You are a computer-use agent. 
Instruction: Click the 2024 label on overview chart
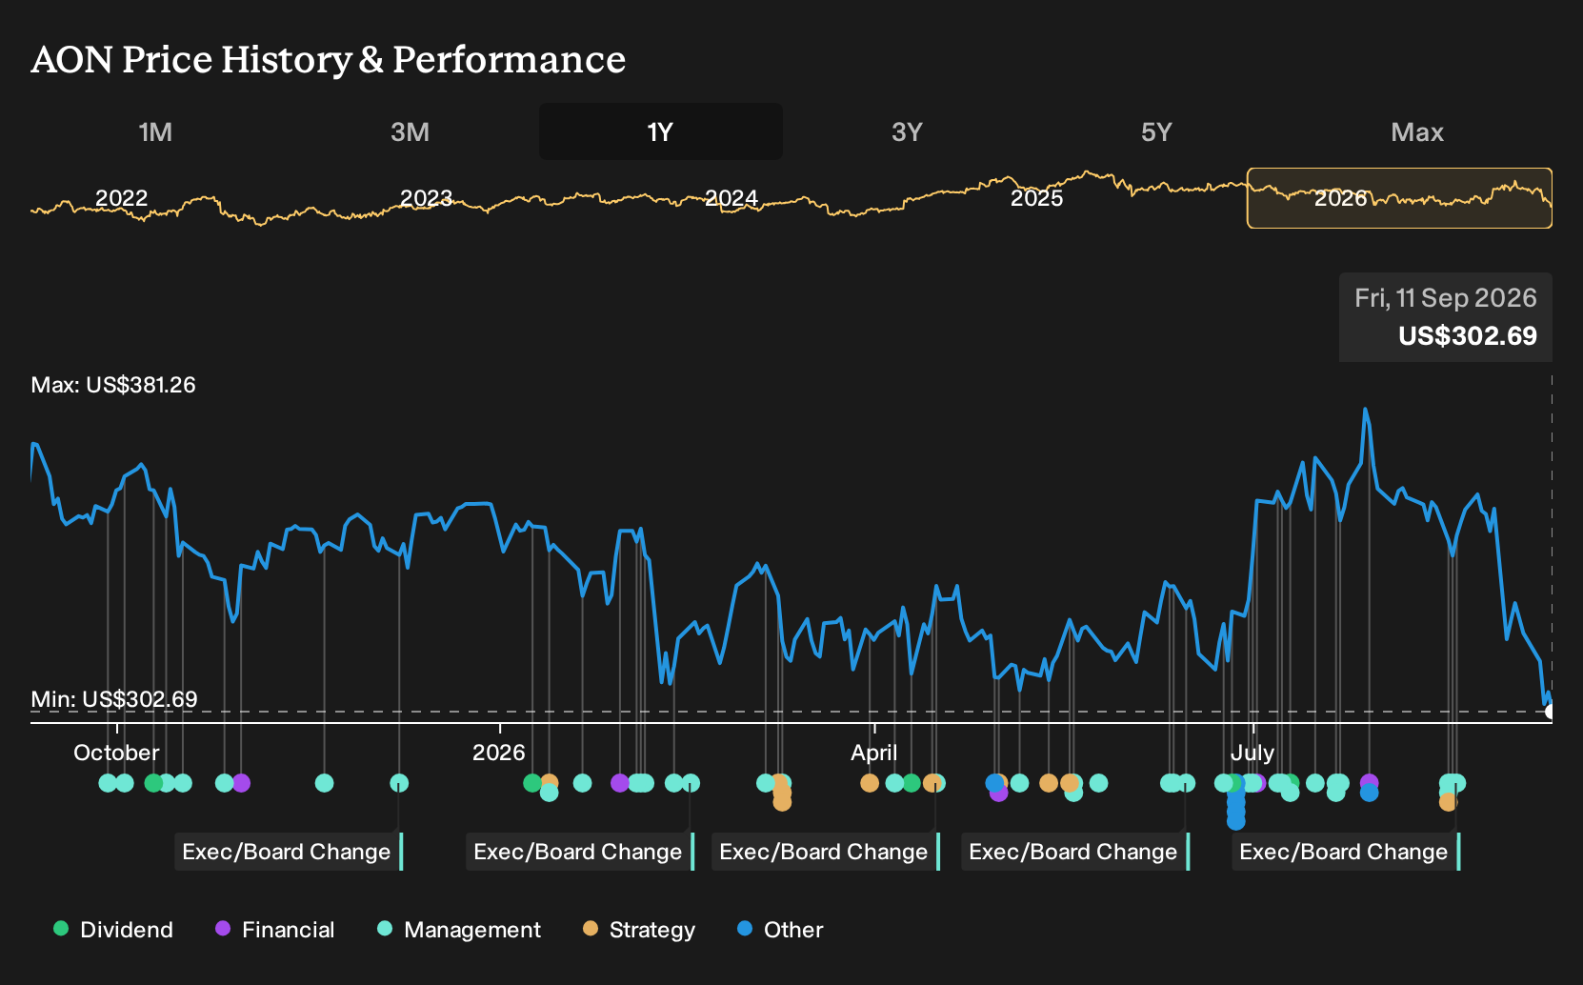731,198
